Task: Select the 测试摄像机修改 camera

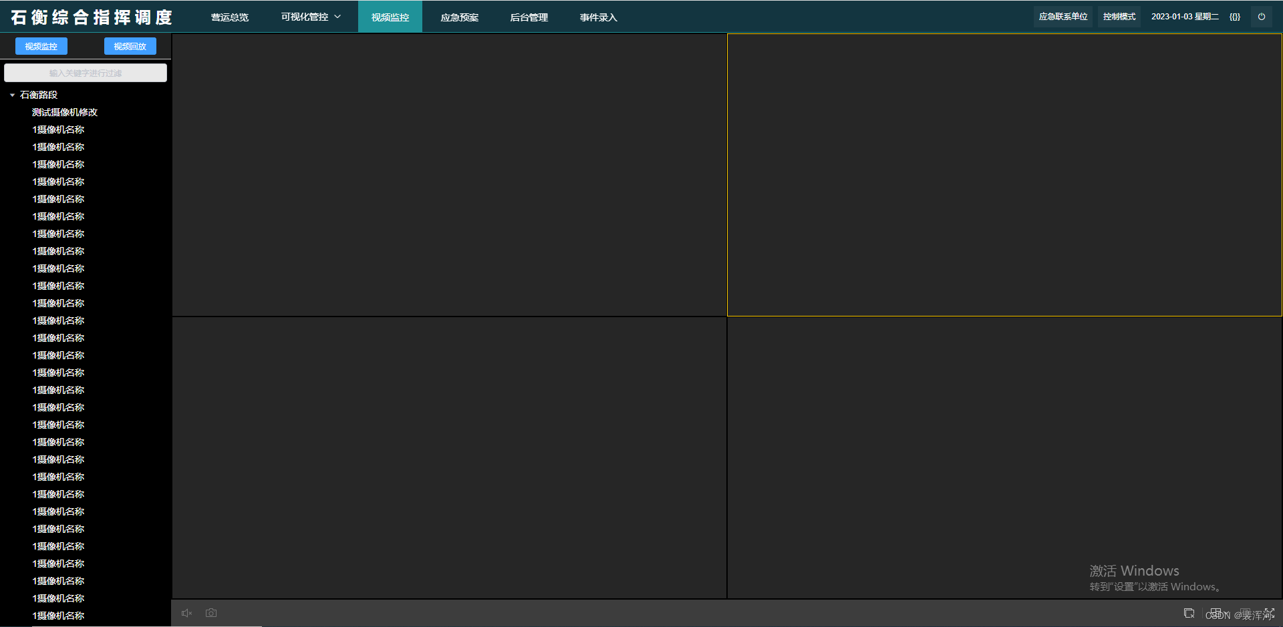Action: click(x=65, y=112)
